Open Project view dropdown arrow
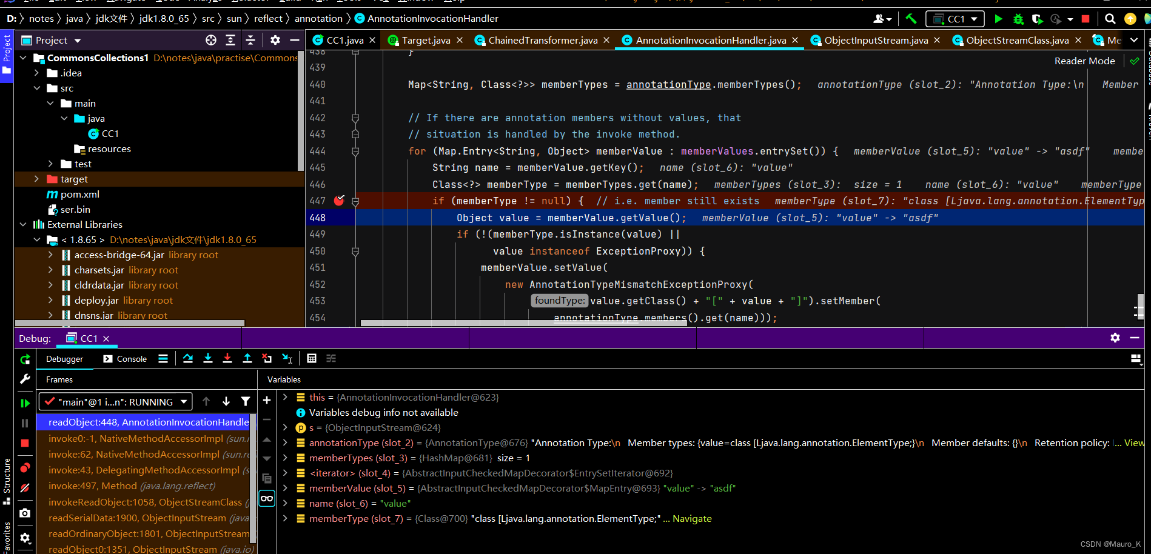The width and height of the screenshot is (1151, 554). (x=78, y=41)
